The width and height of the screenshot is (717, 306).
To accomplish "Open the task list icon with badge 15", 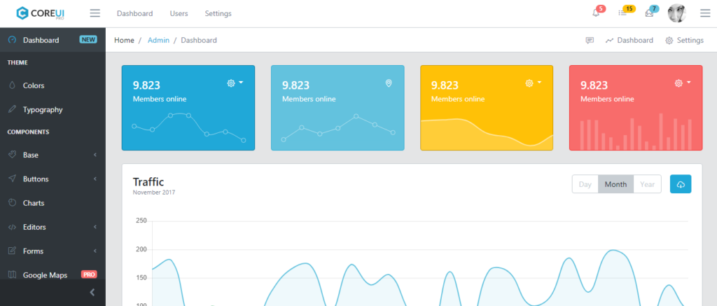I will 622,13.
